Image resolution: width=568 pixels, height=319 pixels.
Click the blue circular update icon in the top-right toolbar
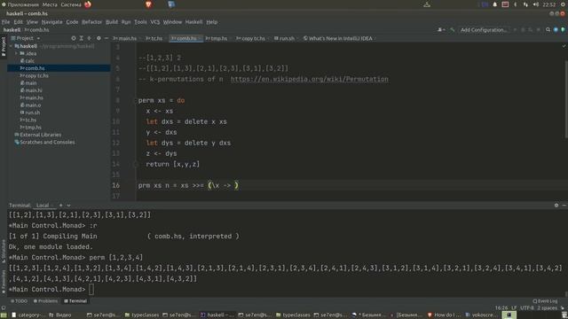[x=556, y=29]
